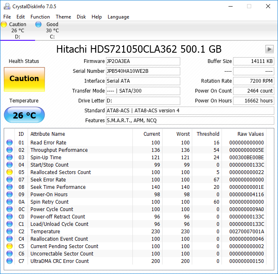Click the Features field S.M.A.R.T., APM, NCQ

[x=190, y=121]
